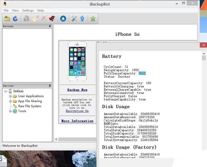Click the Encryption On link
The width and height of the screenshot is (207, 167).
77,111
